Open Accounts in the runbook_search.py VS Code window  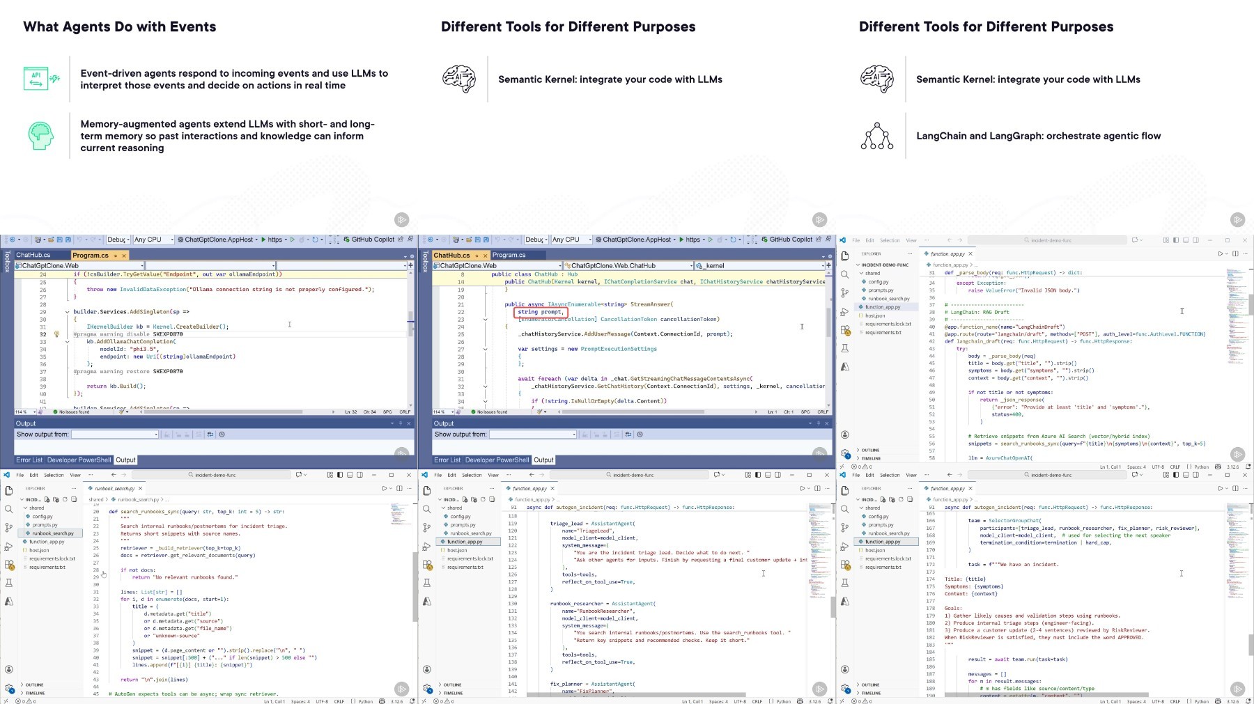[9, 669]
